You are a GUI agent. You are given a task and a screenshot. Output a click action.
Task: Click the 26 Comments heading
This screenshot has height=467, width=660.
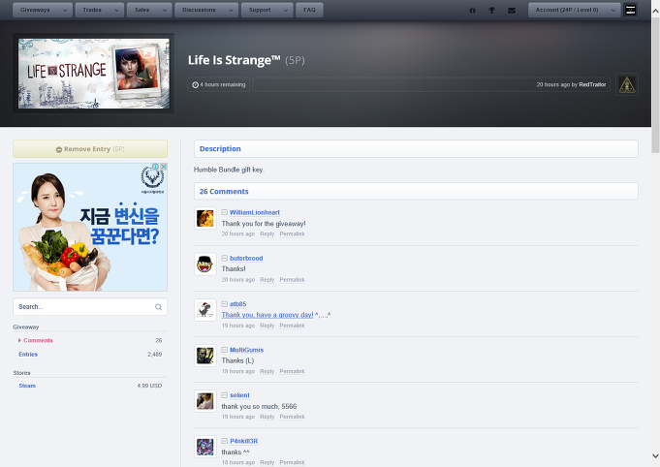[x=224, y=192]
